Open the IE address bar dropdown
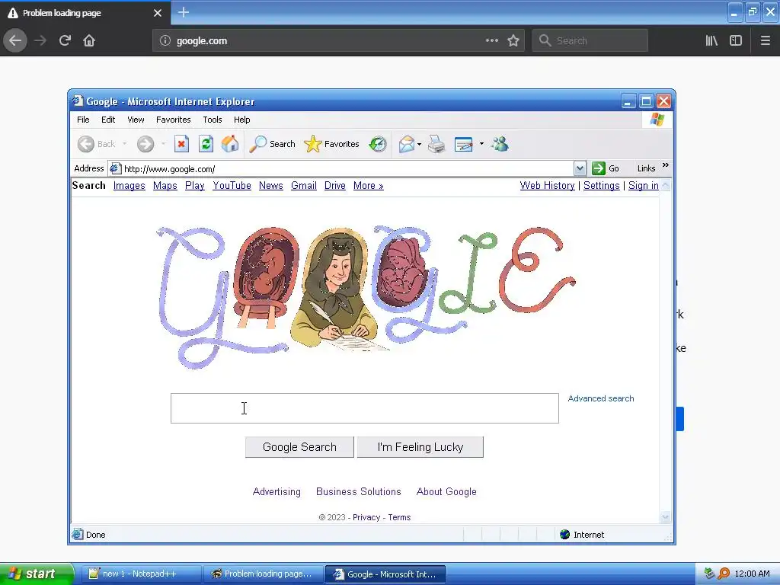Image resolution: width=780 pixels, height=585 pixels. 580,168
